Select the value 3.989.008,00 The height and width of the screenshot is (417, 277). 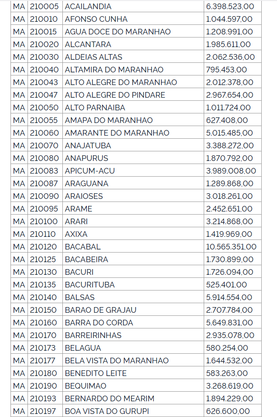click(231, 171)
